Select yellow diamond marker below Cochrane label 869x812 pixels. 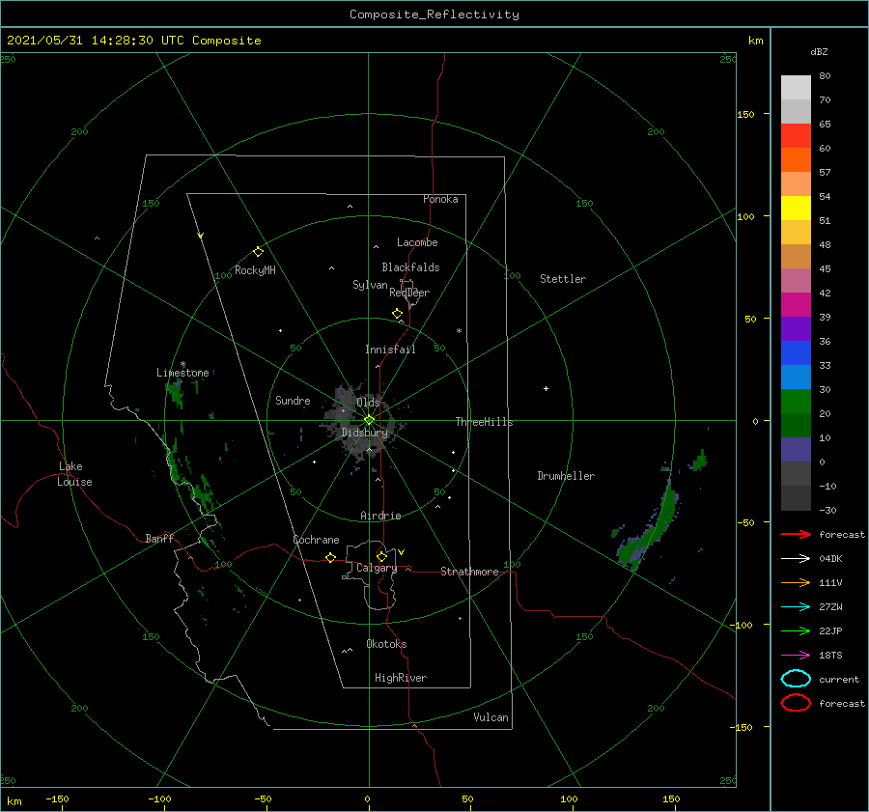click(331, 557)
